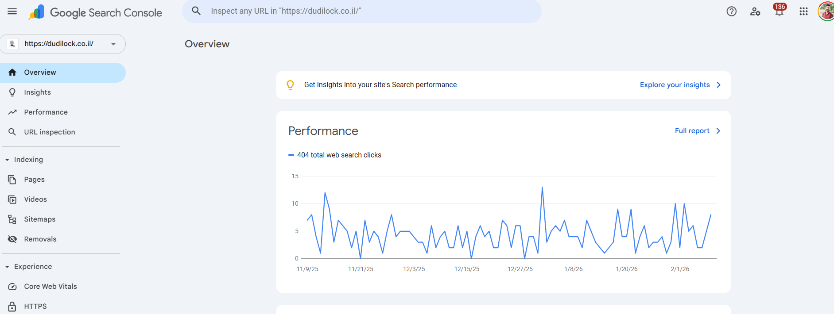Open notifications bell with 136 badge
834x314 pixels.
779,11
